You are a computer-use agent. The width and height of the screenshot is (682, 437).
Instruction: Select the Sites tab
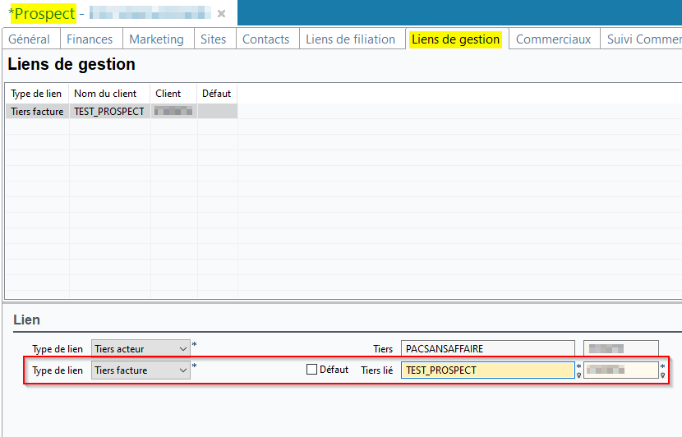point(213,39)
